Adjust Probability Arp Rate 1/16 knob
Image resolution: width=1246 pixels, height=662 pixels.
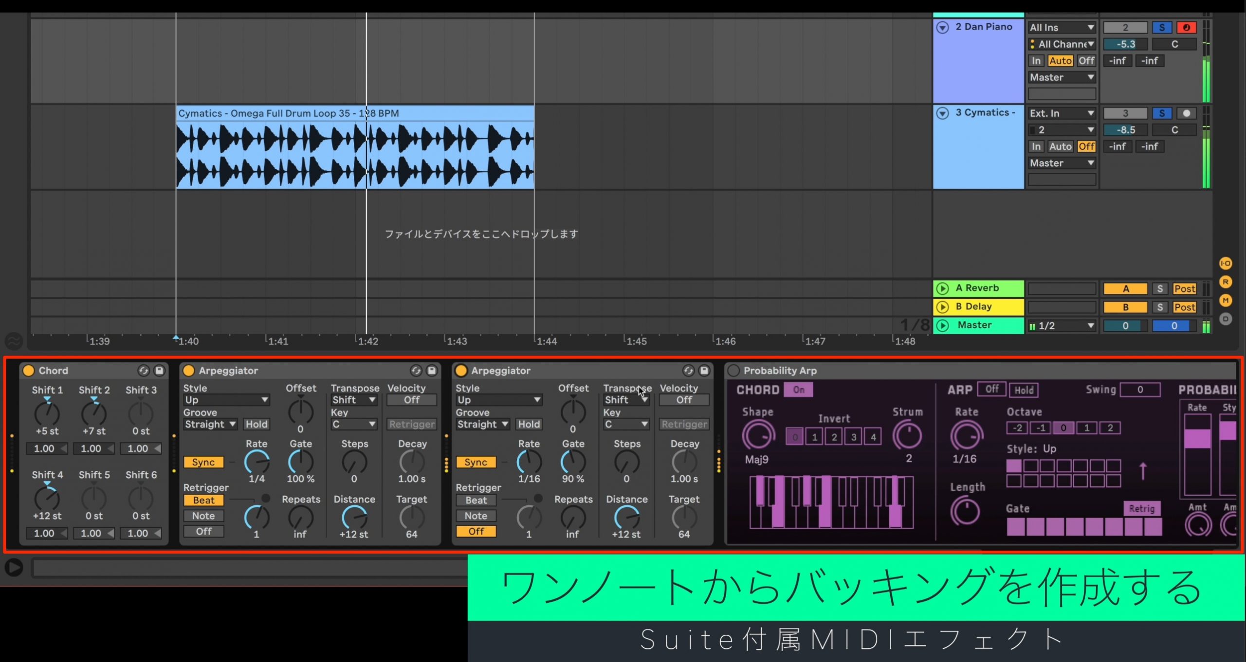point(966,435)
